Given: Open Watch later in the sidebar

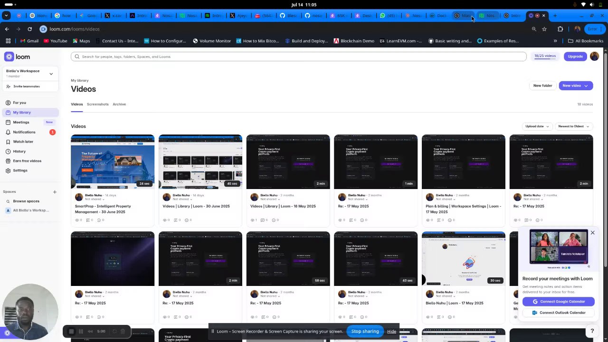Looking at the screenshot, I should (x=23, y=142).
